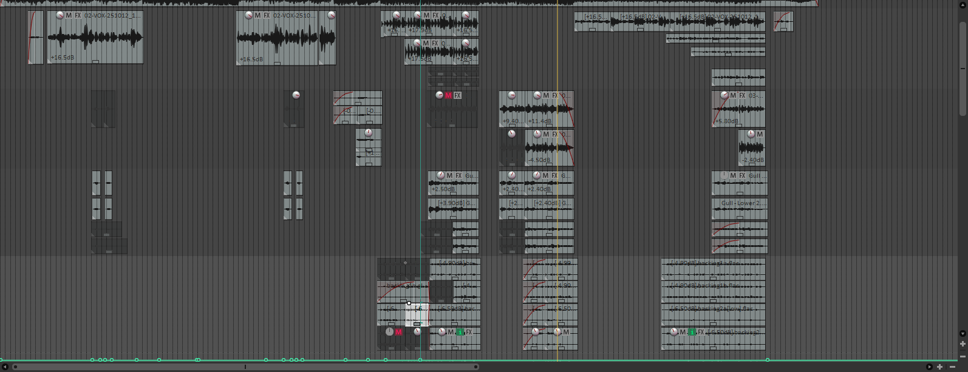Mute the -4.50dB item
The height and width of the screenshot is (372, 968).
pyautogui.click(x=546, y=134)
